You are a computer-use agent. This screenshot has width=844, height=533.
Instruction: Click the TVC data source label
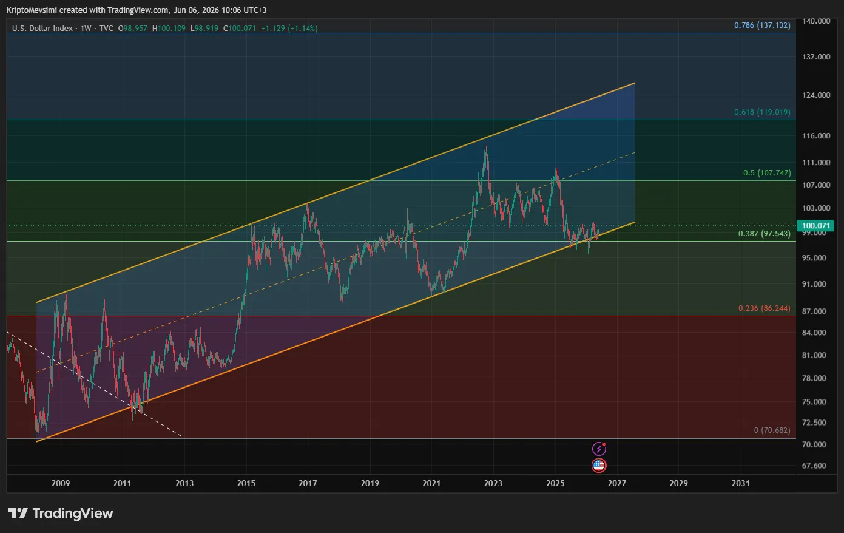click(106, 28)
